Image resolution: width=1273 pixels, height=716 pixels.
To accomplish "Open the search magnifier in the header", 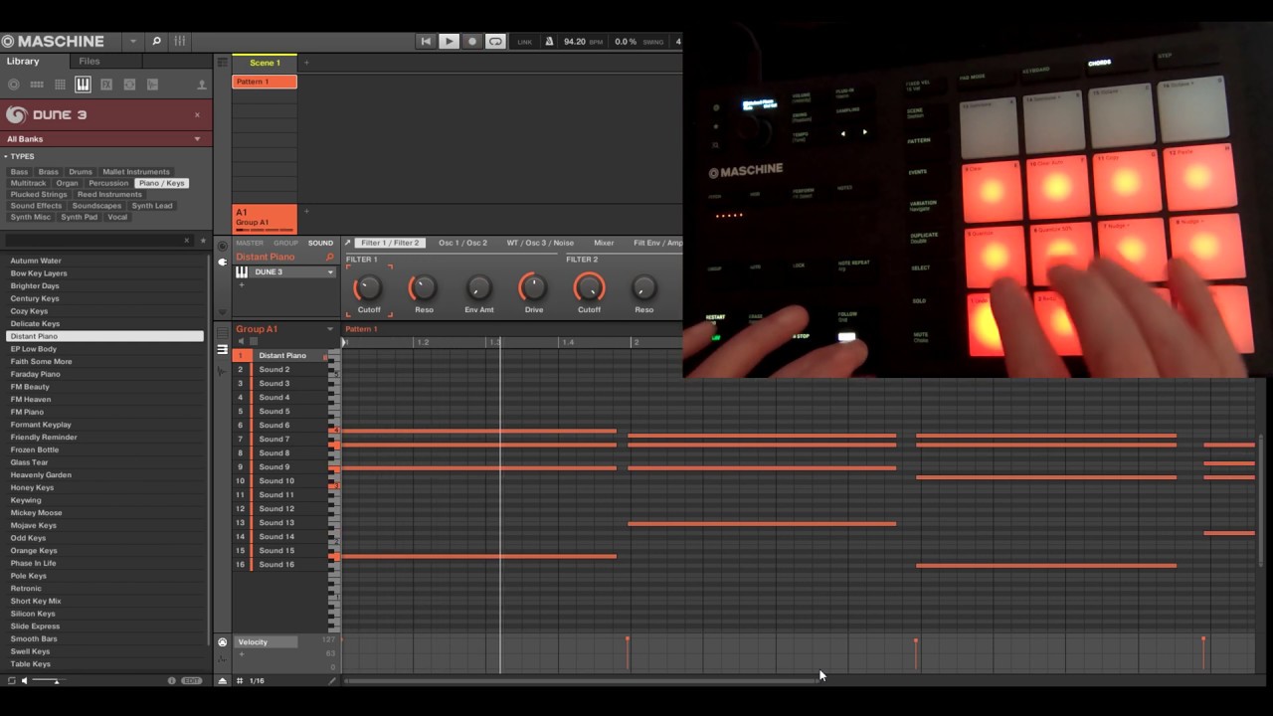I will [x=156, y=41].
